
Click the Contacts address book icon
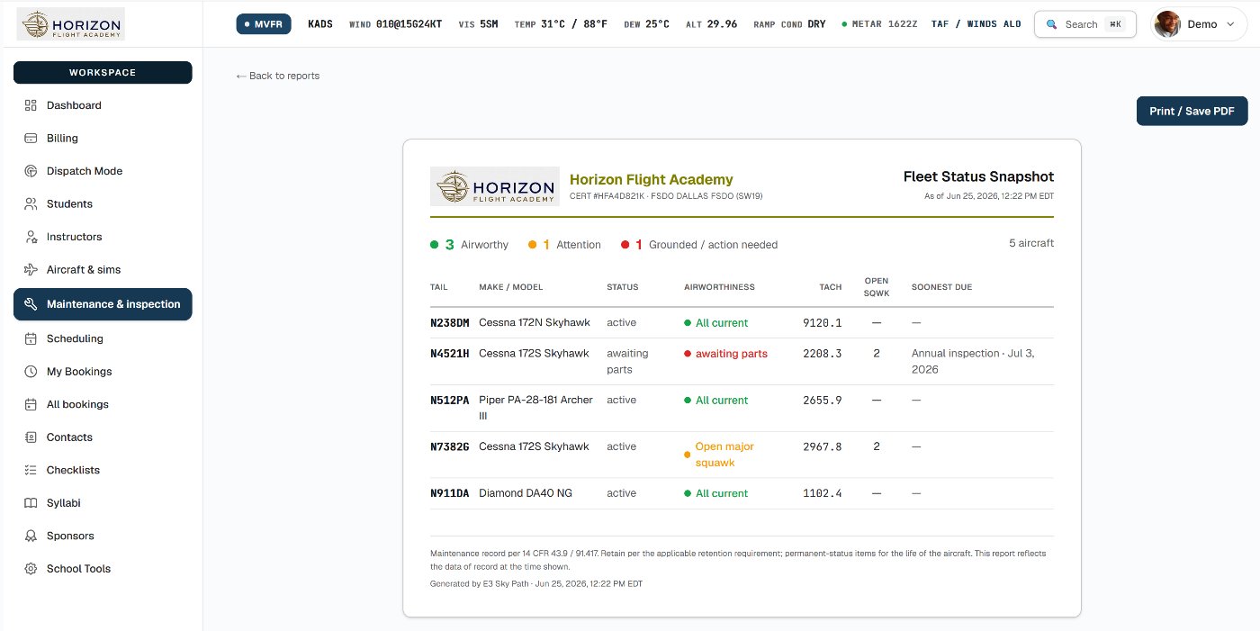pos(31,437)
